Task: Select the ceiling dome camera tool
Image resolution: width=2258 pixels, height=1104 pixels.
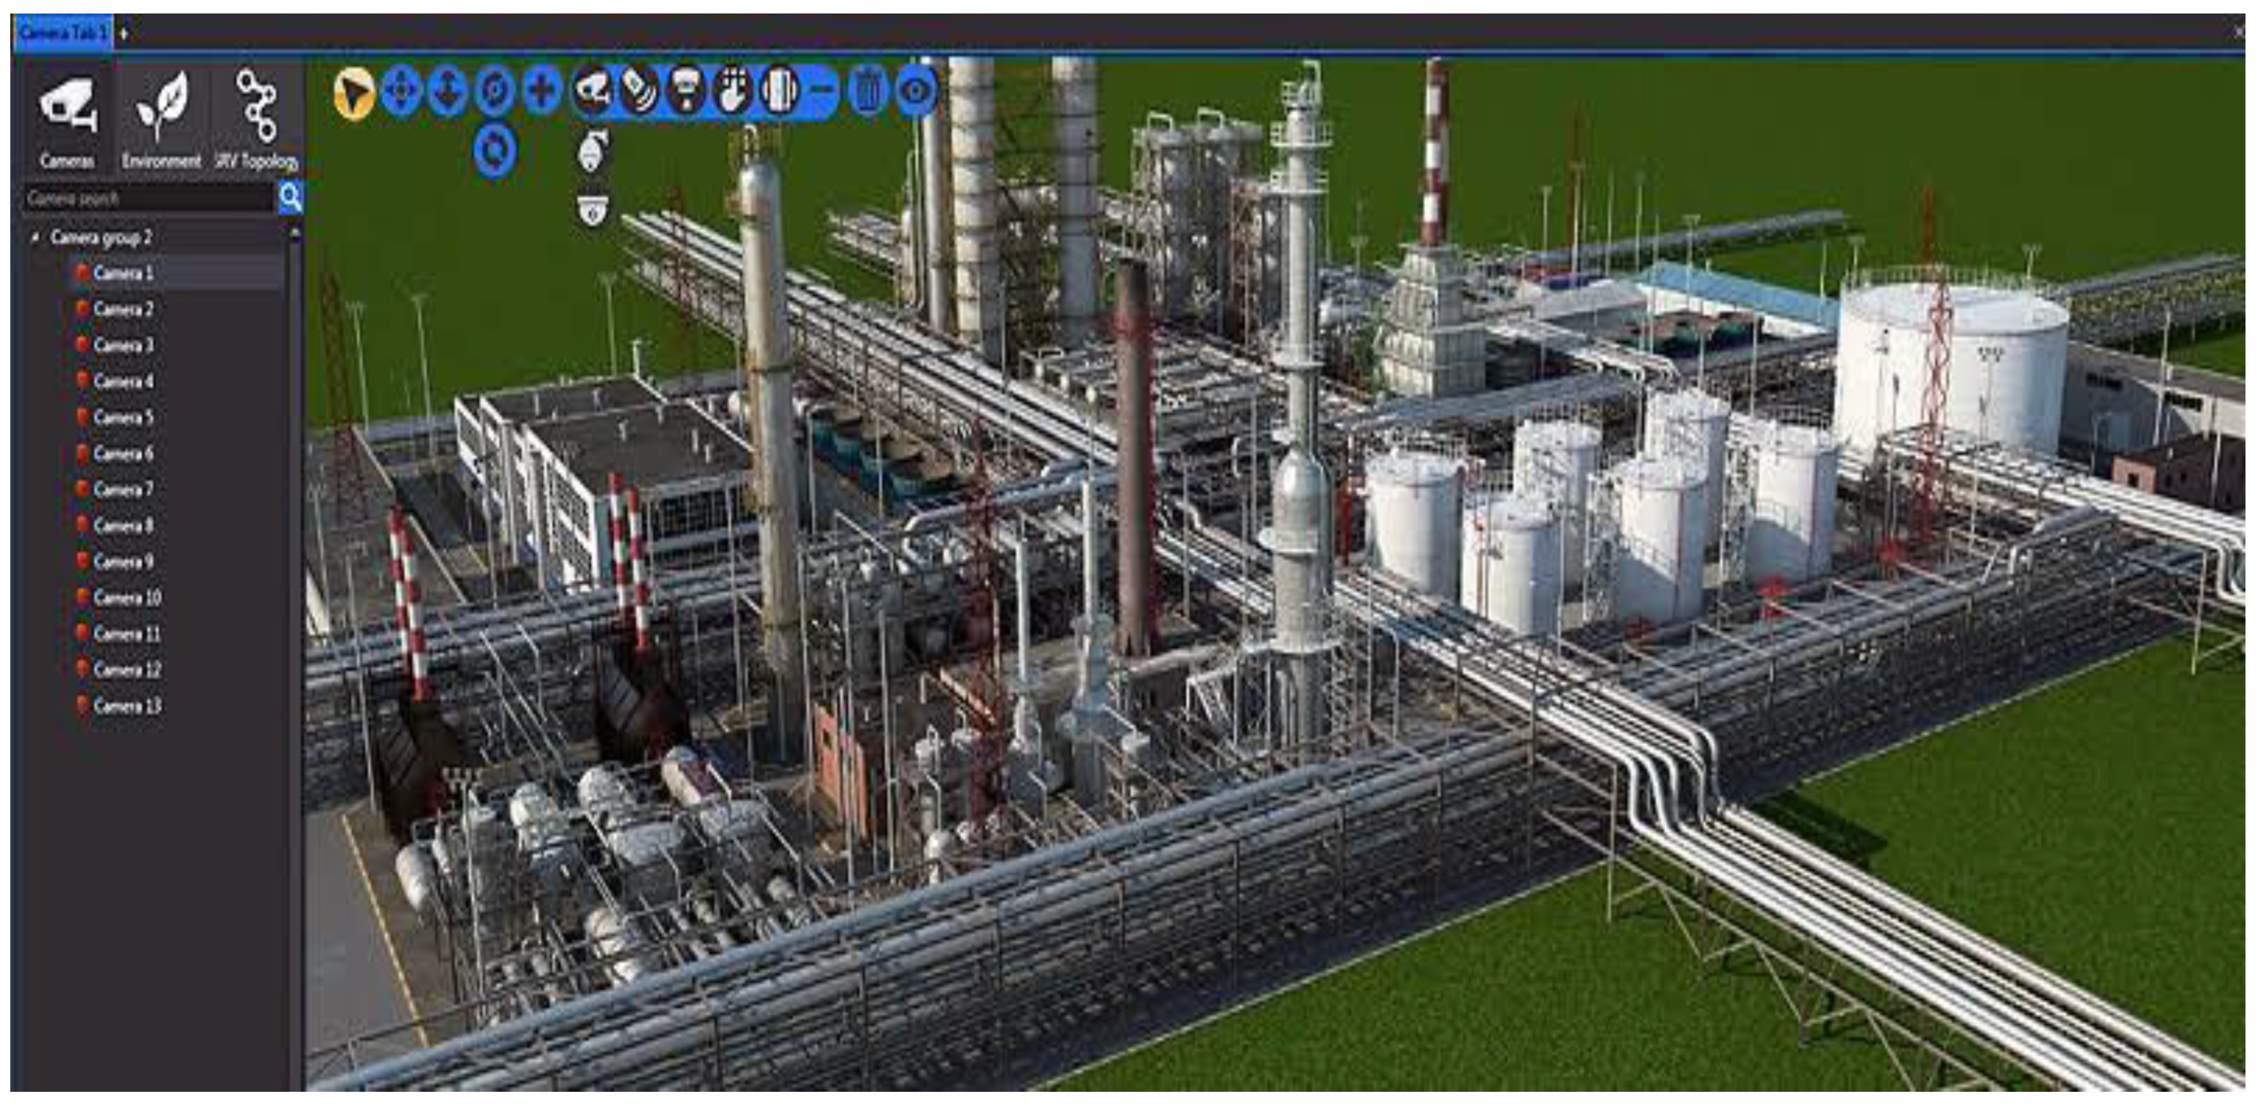Action: (686, 90)
